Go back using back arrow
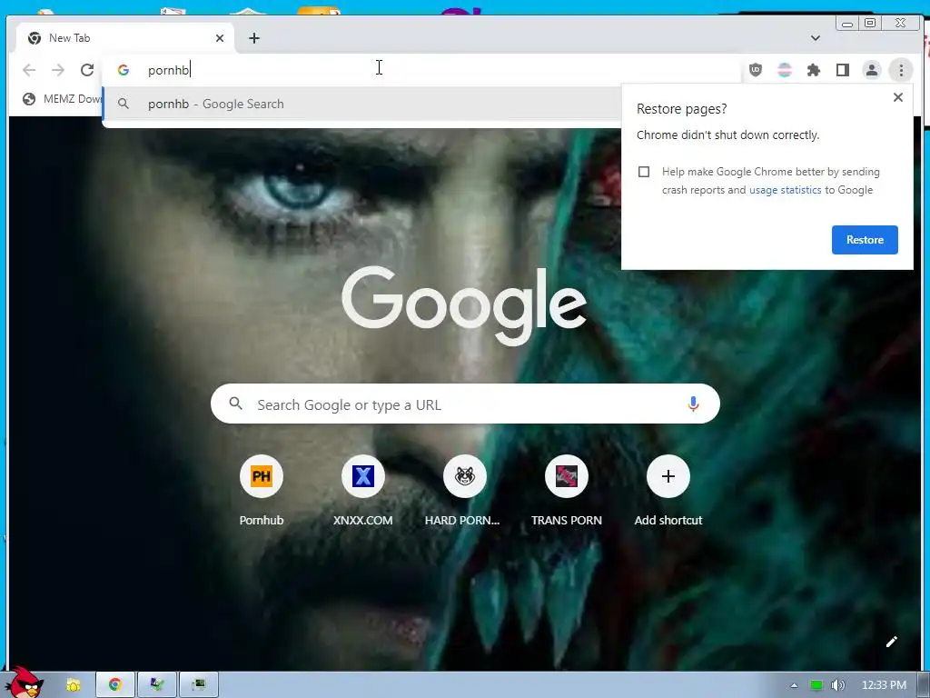930x698 pixels. [x=29, y=70]
